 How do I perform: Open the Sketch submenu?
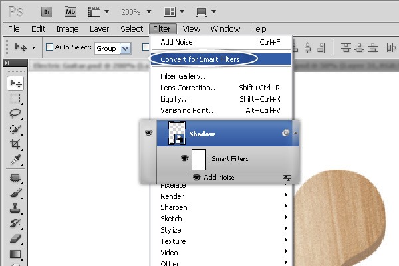(x=221, y=219)
